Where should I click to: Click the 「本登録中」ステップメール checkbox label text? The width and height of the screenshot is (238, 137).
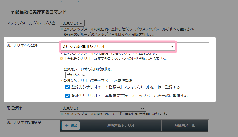point(125,87)
